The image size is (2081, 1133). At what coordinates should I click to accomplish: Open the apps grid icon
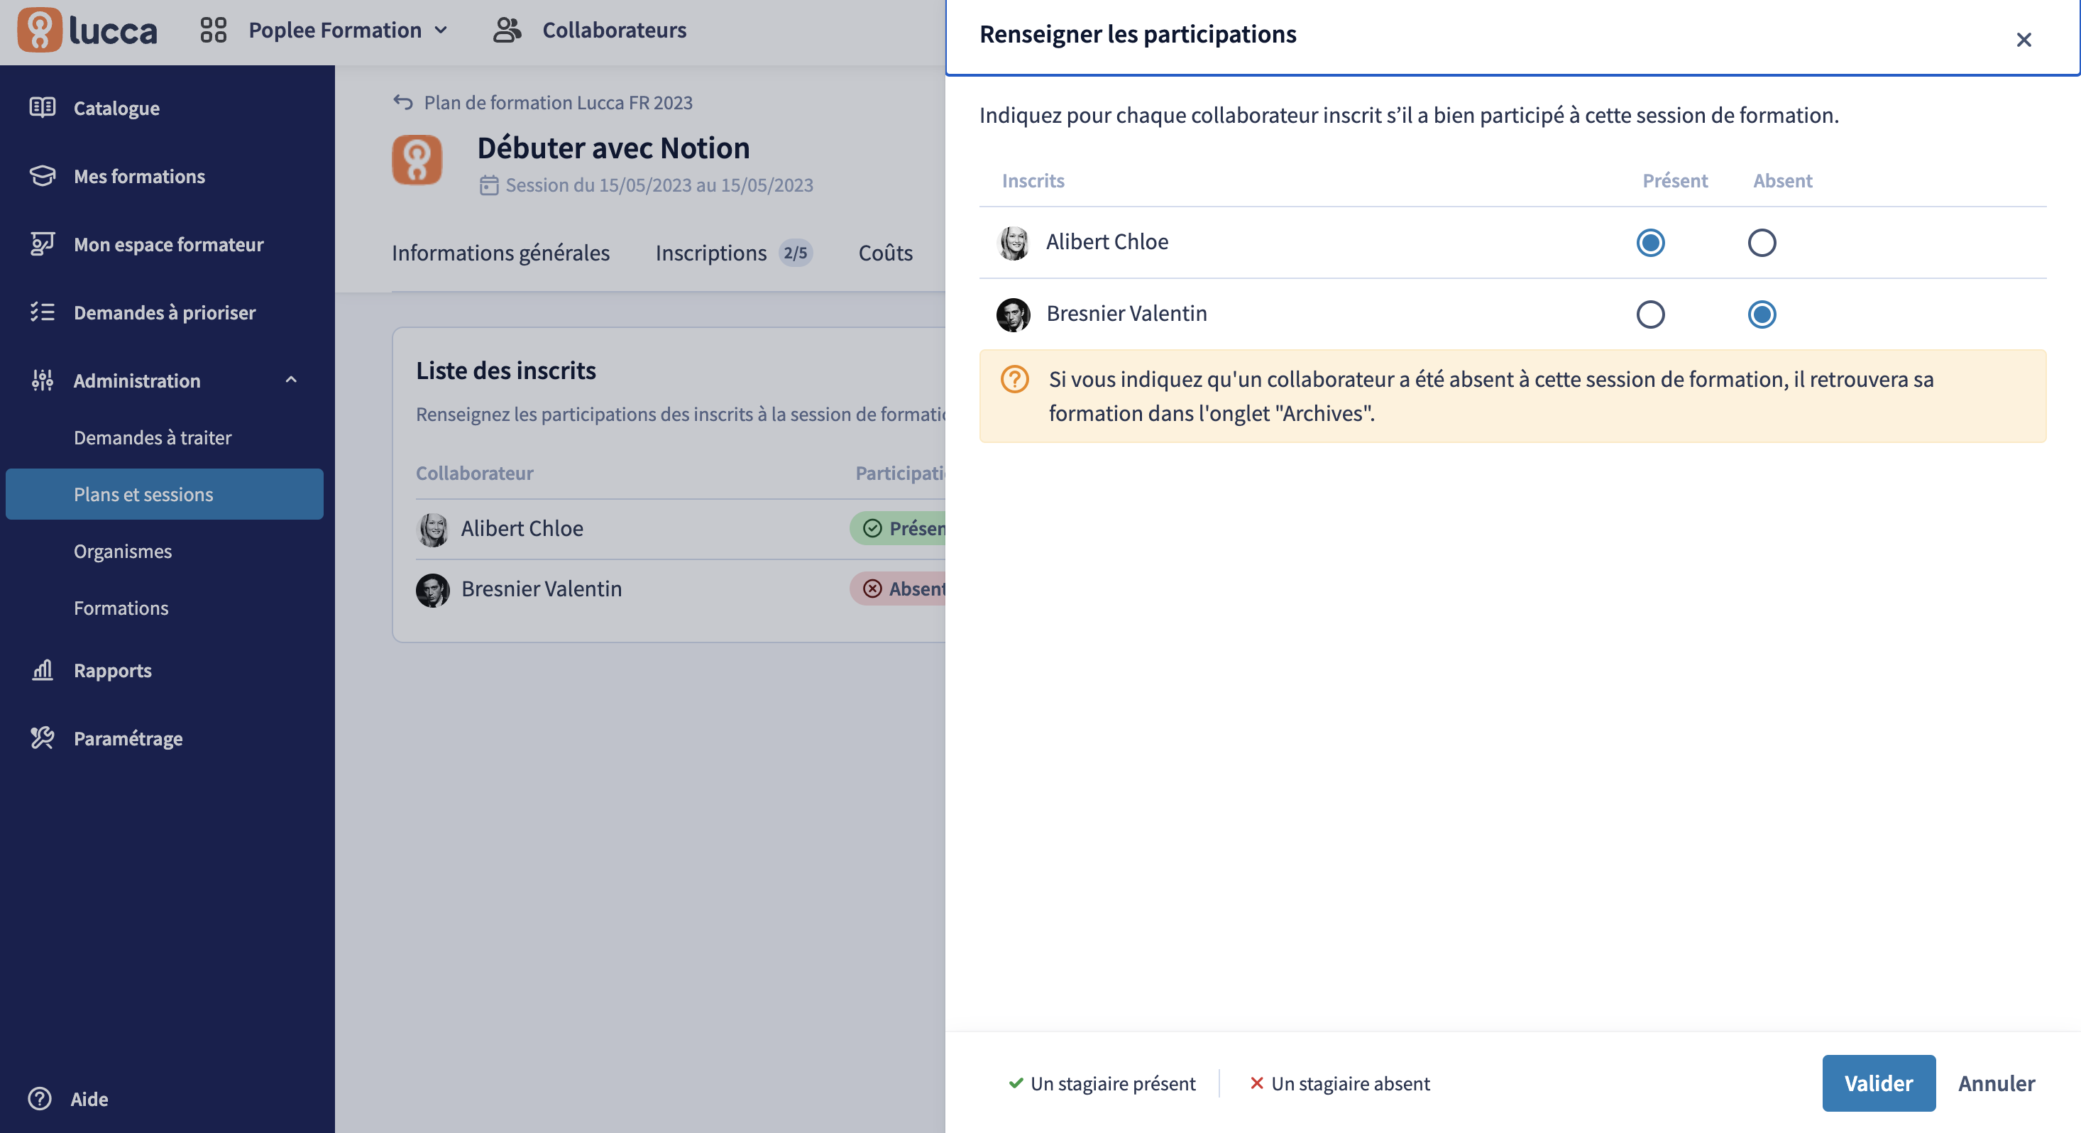tap(213, 30)
